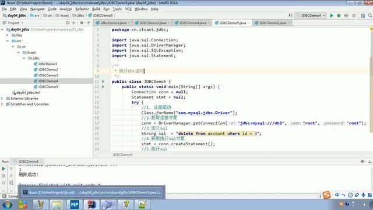Image resolution: width=373 pixels, height=210 pixels.
Task: Collapse the day04_jdbc project node
Action: click(2, 30)
